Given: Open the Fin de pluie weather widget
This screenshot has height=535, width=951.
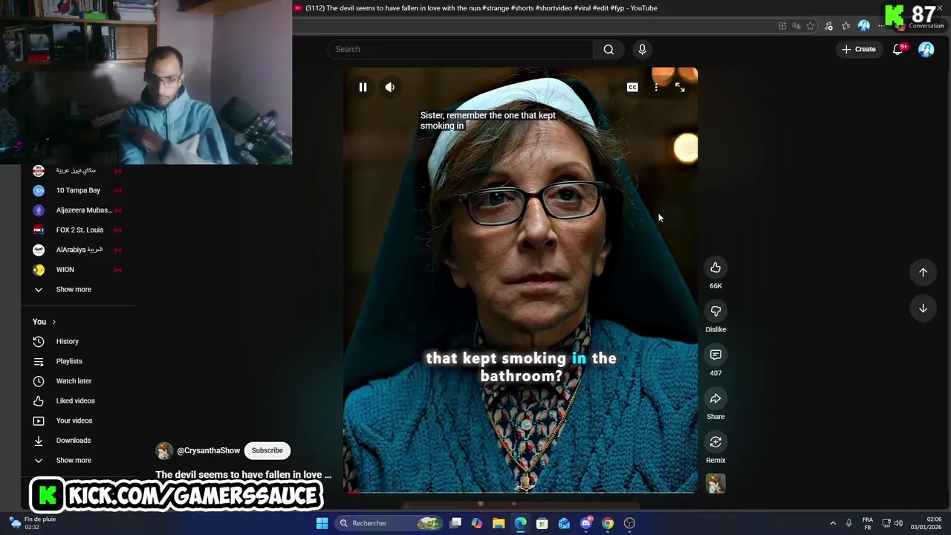Looking at the screenshot, I should (32, 523).
